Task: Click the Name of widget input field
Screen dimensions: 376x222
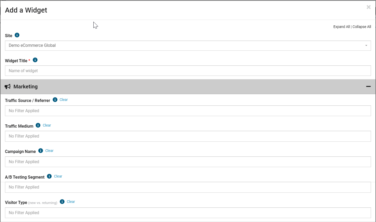Action: pyautogui.click(x=188, y=71)
